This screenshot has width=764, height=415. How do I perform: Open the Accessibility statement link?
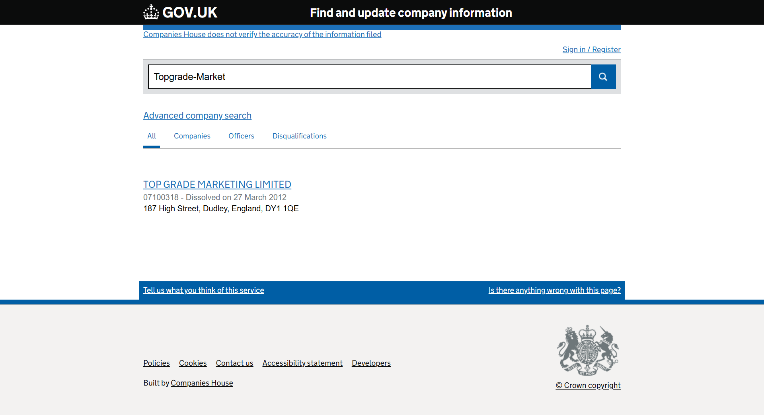(x=302, y=363)
